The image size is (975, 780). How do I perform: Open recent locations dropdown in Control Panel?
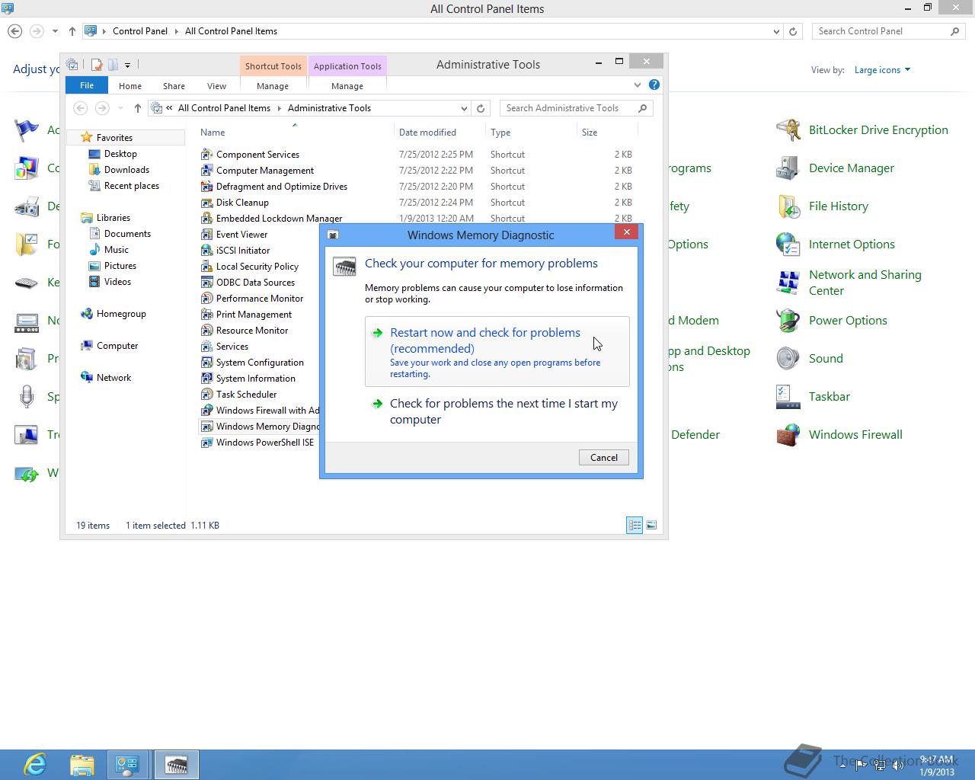tap(55, 31)
